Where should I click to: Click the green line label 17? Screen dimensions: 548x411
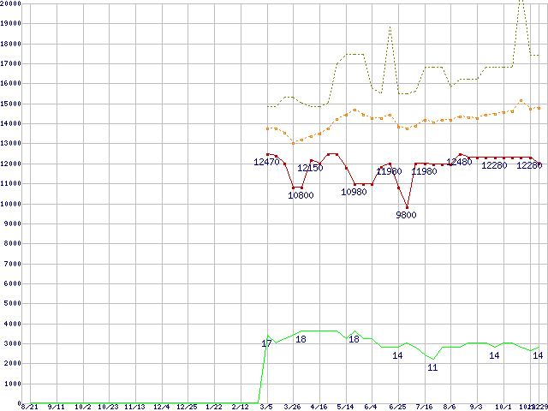(266, 343)
